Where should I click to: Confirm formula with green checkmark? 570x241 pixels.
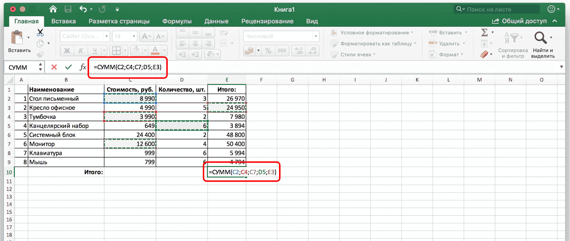(68, 67)
